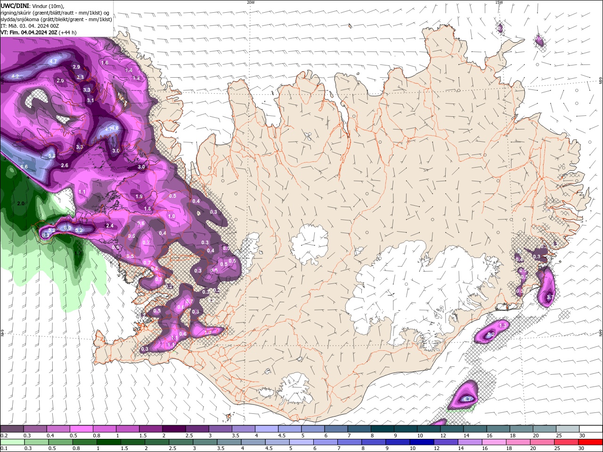This screenshot has height=452, width=603.
Task: Select the bright red 30 swatch in the rain scale
Action: 590,442
